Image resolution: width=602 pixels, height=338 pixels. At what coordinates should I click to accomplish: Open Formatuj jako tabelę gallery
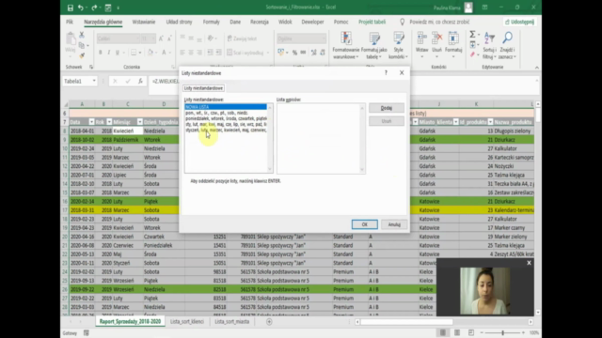point(374,46)
